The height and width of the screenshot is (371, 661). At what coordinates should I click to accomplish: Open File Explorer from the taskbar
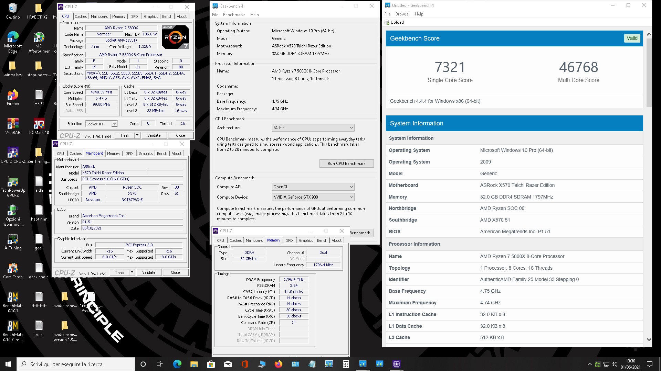[194, 364]
